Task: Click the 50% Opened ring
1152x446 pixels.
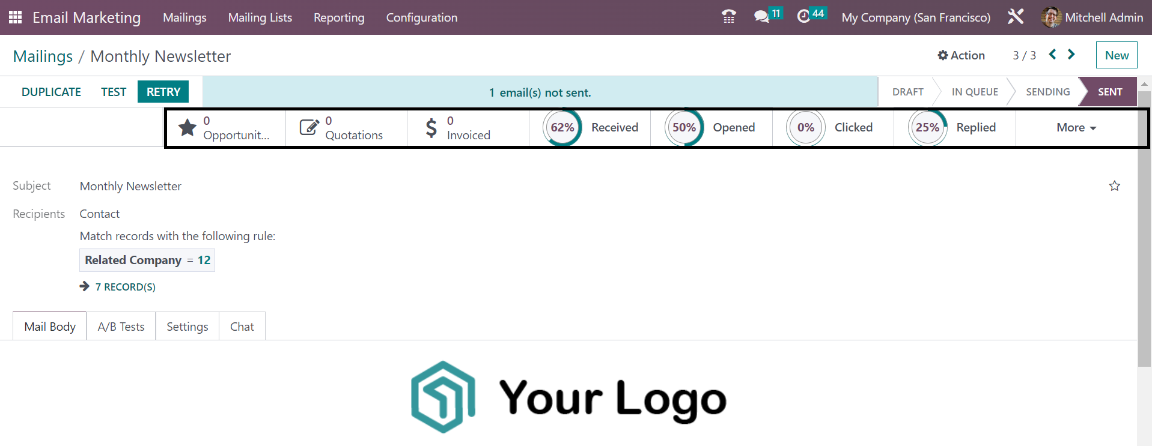Action: (684, 127)
